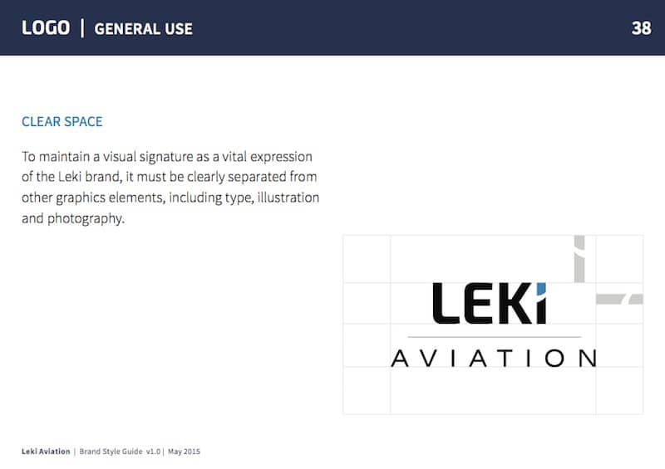Click the vertical bar divider in header

pyautogui.click(x=82, y=28)
